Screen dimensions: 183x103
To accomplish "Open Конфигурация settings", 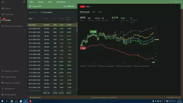I will tap(9, 95).
